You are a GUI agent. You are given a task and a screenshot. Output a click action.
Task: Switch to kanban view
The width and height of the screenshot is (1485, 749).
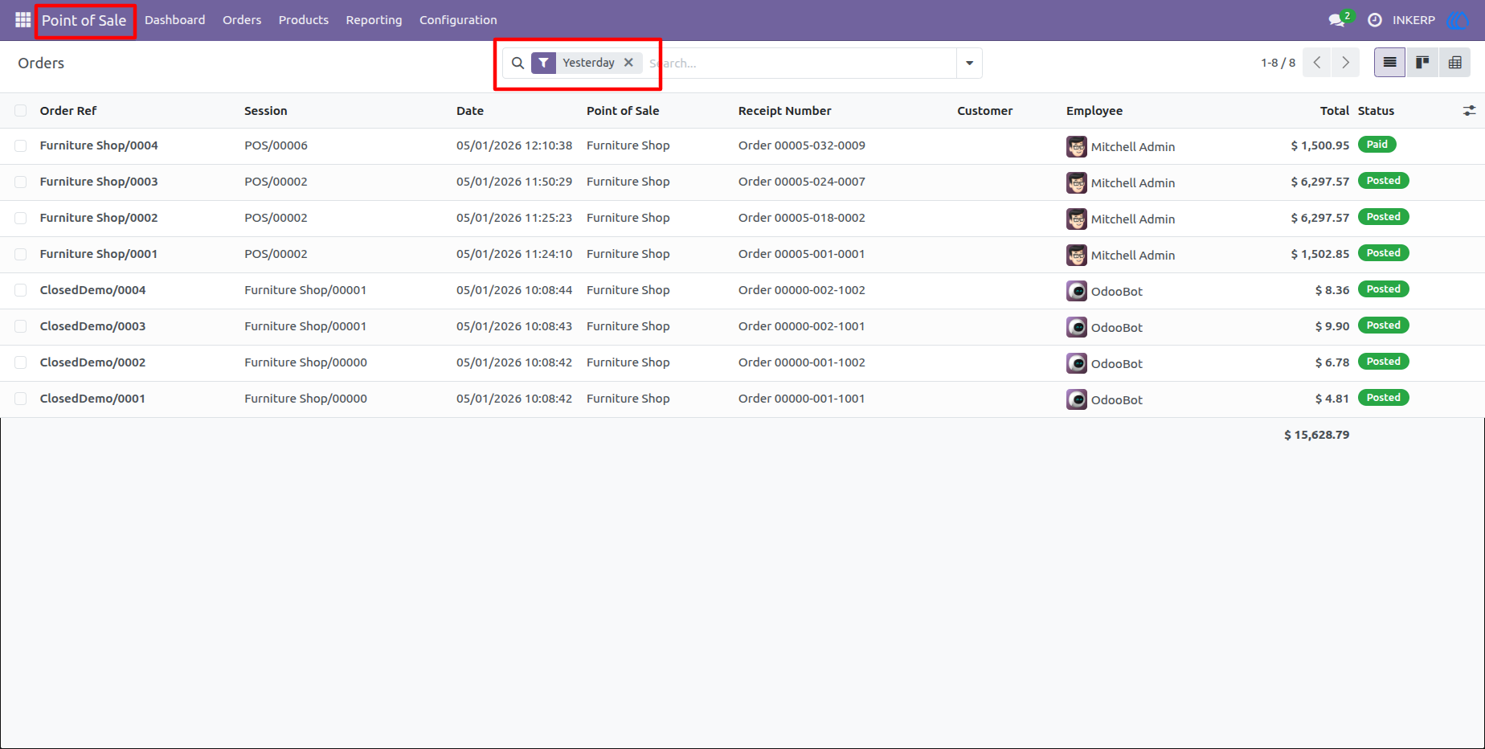coord(1422,63)
